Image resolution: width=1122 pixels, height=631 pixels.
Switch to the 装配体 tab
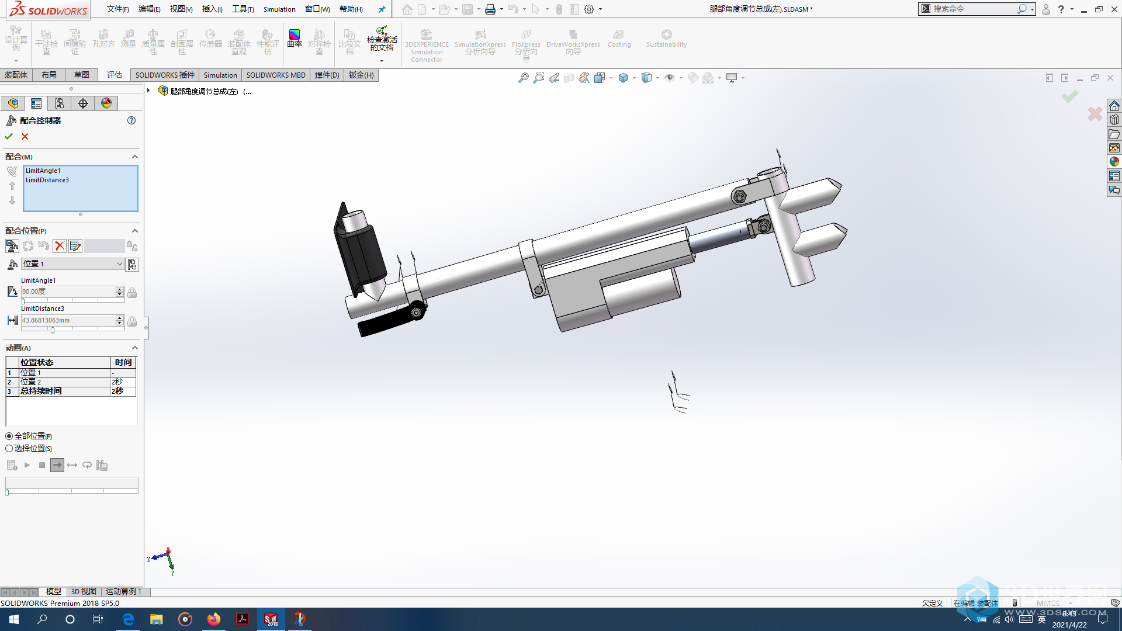pyautogui.click(x=16, y=75)
